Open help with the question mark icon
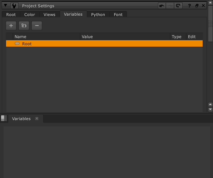Screen dimensions: 213x178 click(x=189, y=6)
